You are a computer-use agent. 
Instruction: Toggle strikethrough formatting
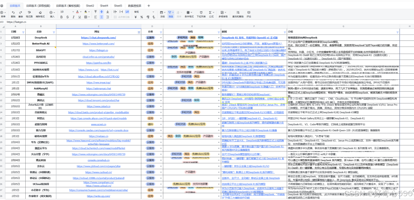(x=67, y=17)
